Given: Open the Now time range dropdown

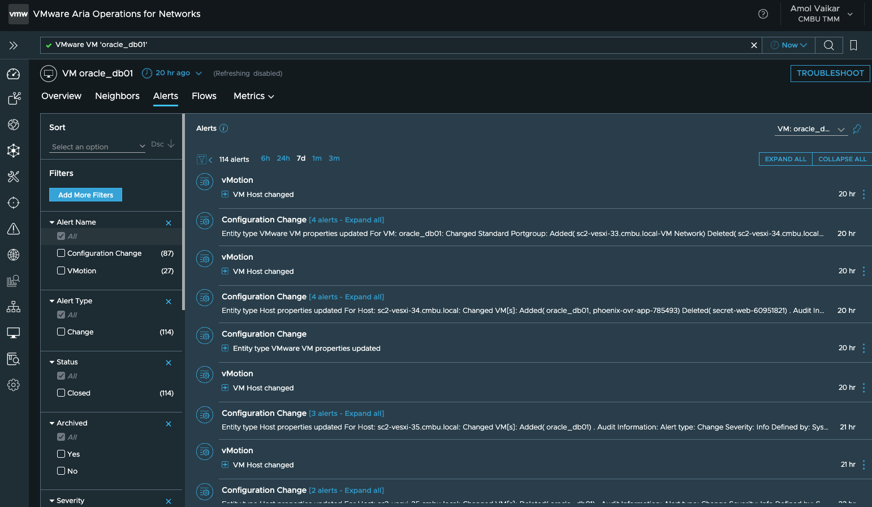Looking at the screenshot, I should [789, 45].
